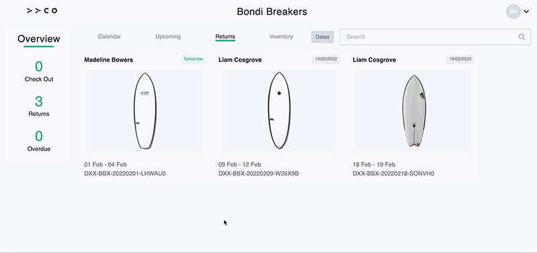Open Liam Cosgrove 12/02/2022 surfboard image
537x253 pixels.
279,110
